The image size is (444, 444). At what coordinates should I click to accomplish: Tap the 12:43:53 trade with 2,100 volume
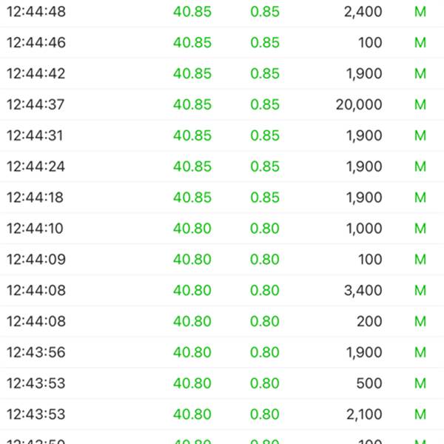[x=222, y=414]
